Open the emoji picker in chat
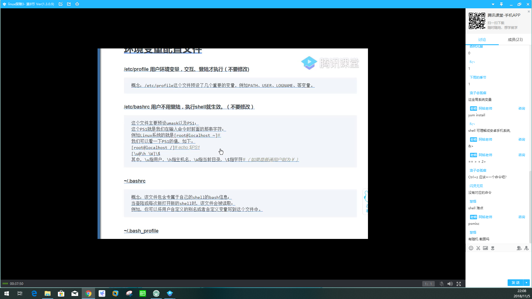Viewport: 532px width, 299px height. [x=471, y=248]
